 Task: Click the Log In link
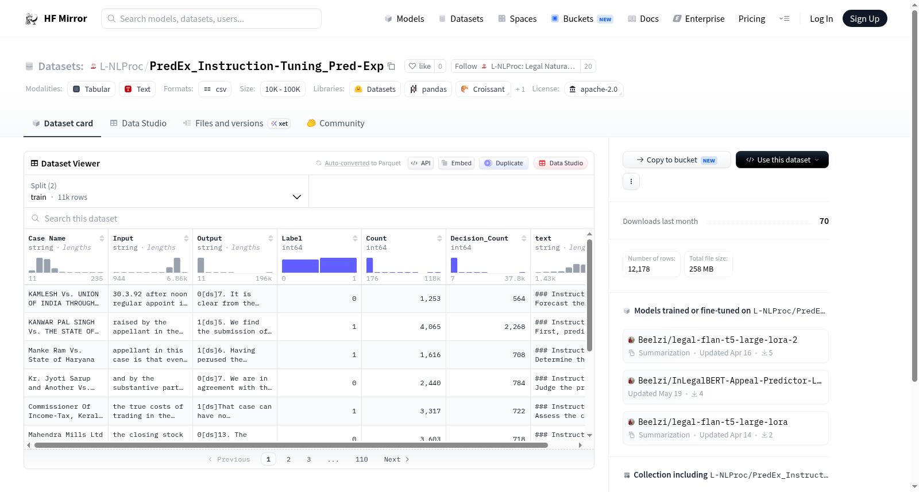[x=821, y=19]
